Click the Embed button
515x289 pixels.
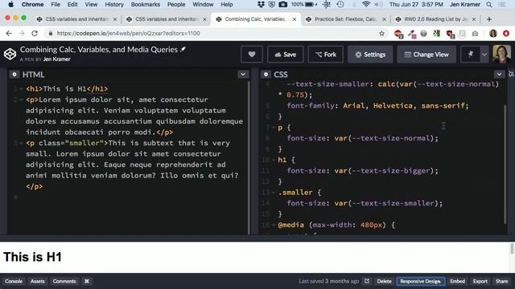coord(457,281)
